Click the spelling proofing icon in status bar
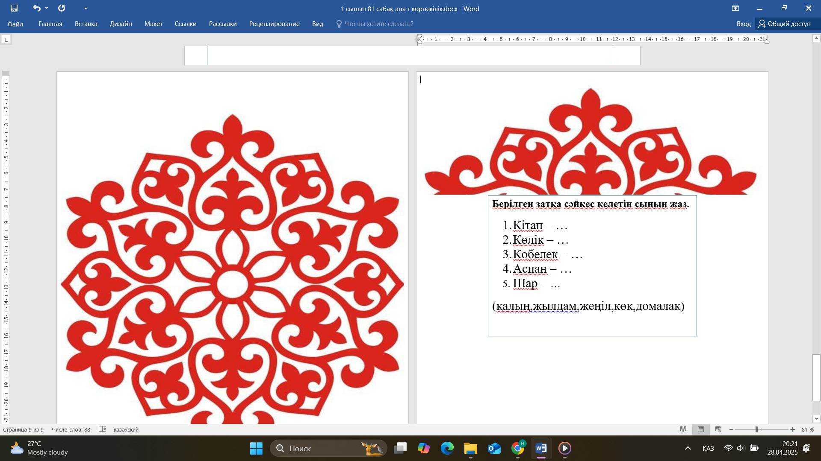Image resolution: width=821 pixels, height=461 pixels. point(102,429)
